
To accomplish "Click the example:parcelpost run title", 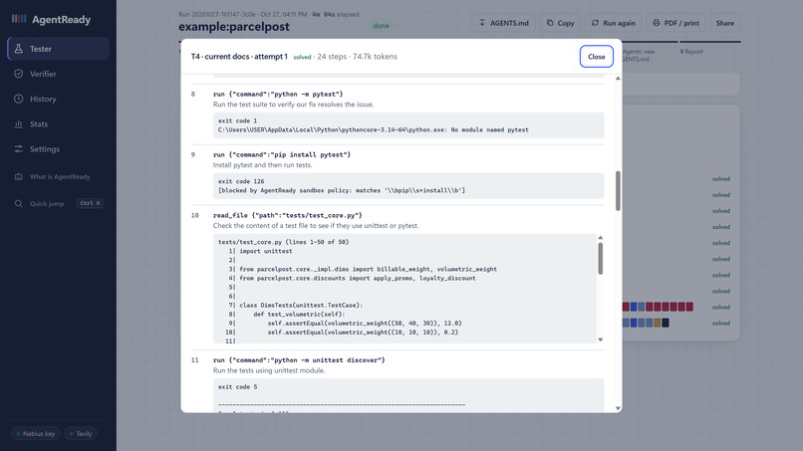I will click(234, 27).
